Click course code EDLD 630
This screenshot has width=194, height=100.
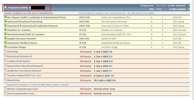[x=84, y=26]
